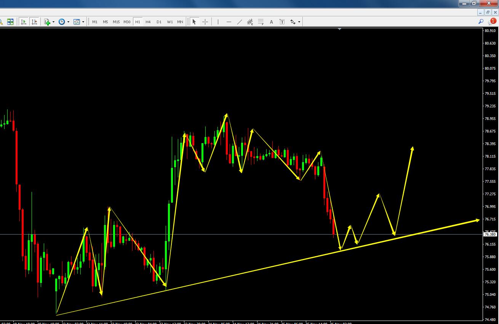499x324 pixels.
Task: Click the chart shift triangle marker
Action: point(339,29)
